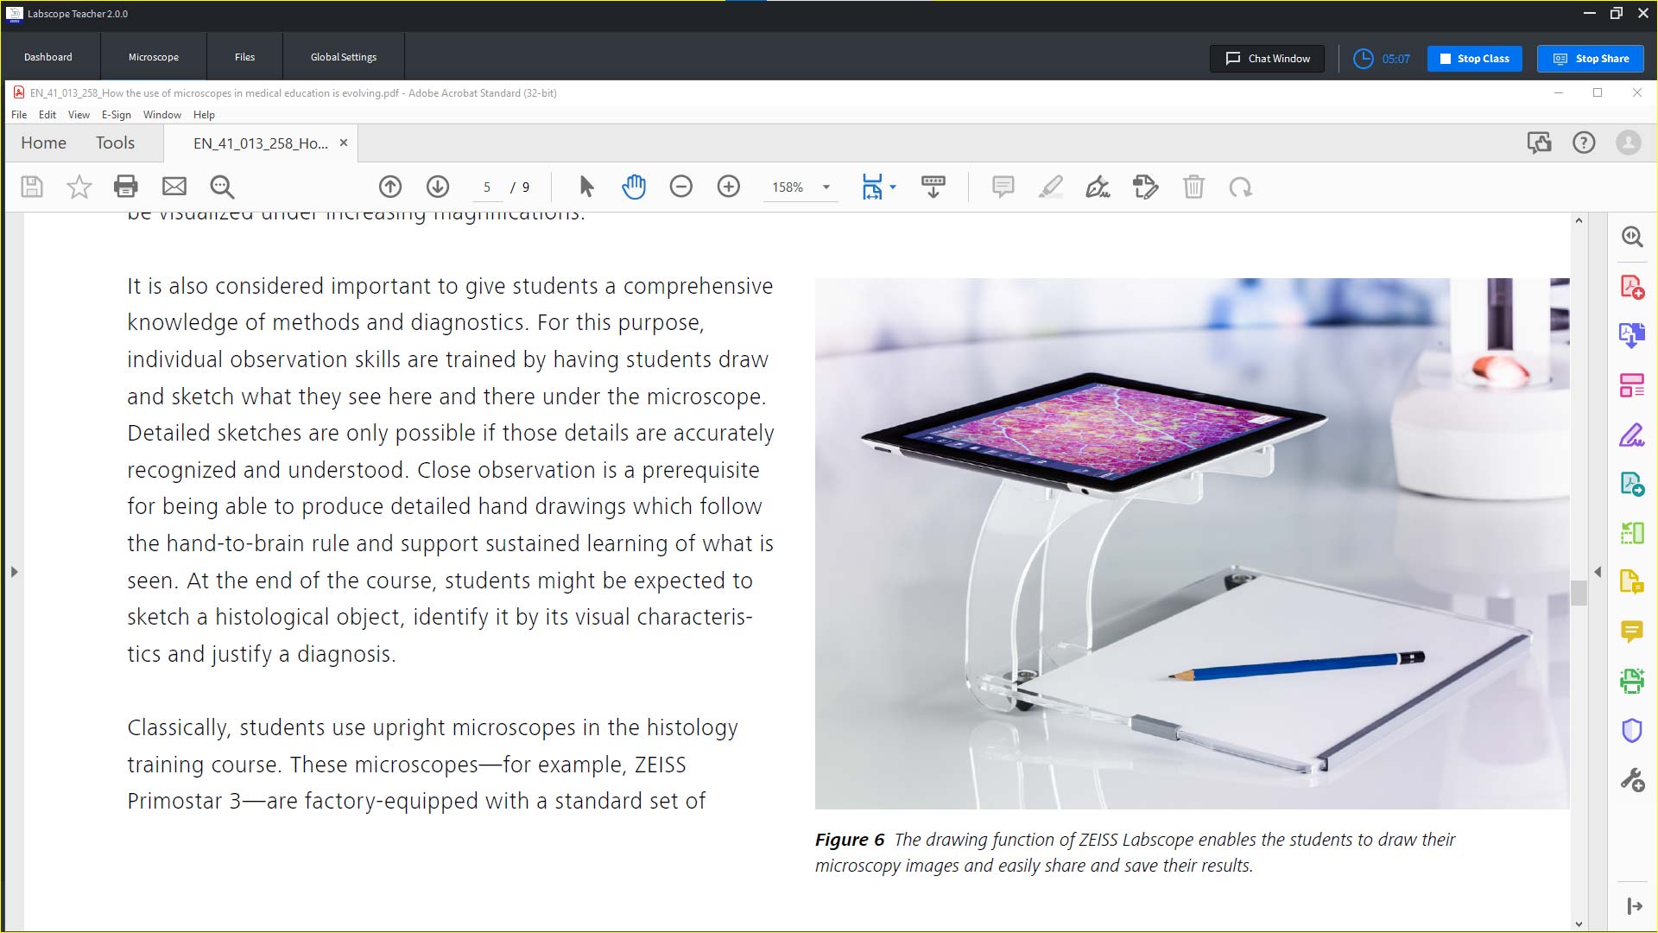Click the Add text comment icon

(1001, 186)
